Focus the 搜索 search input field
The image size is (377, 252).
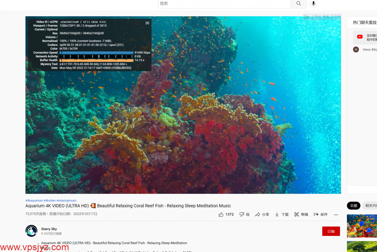pyautogui.click(x=224, y=4)
